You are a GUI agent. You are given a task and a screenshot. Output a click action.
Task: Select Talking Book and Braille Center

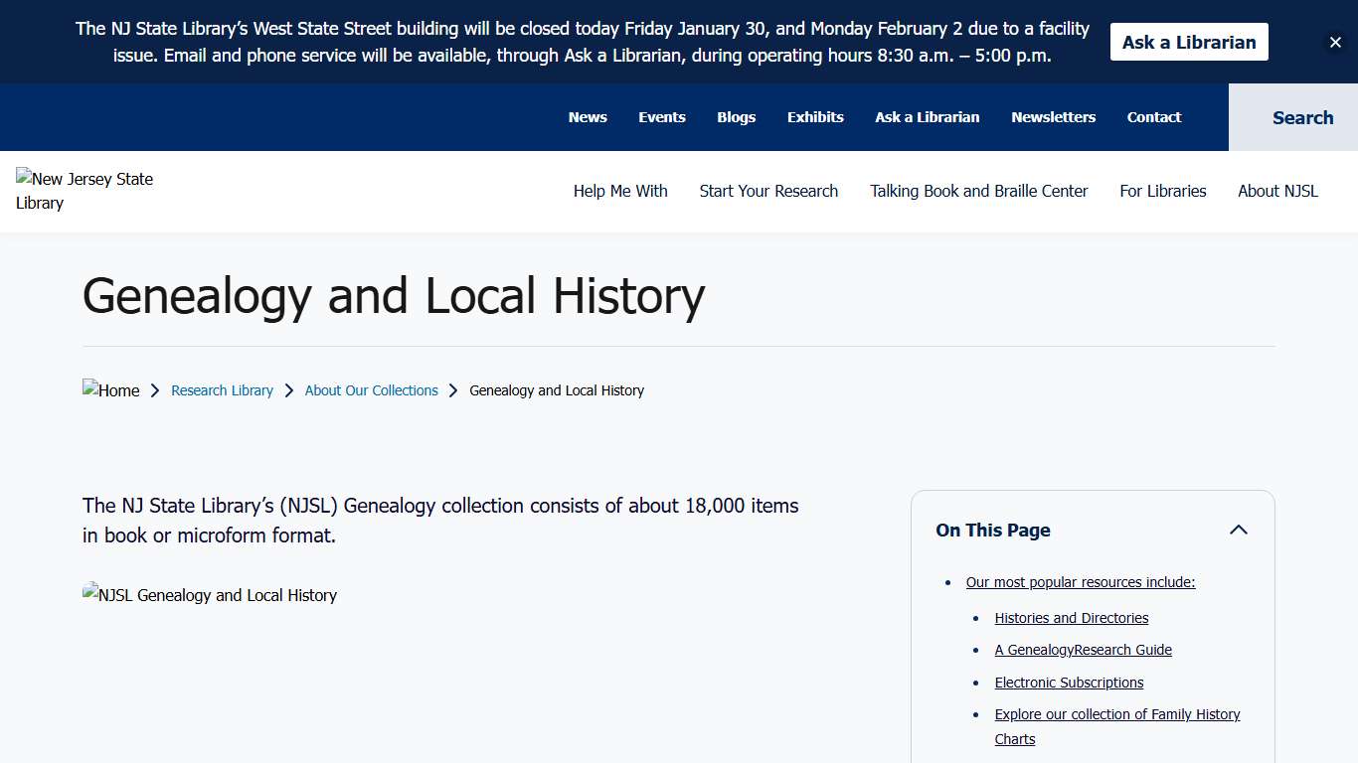pos(978,191)
